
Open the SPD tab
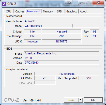pyautogui.click(x=59, y=11)
